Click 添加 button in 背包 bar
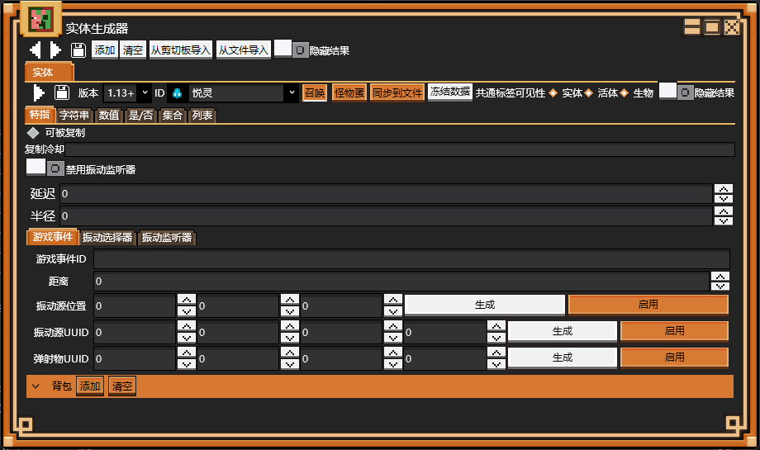 [90, 386]
